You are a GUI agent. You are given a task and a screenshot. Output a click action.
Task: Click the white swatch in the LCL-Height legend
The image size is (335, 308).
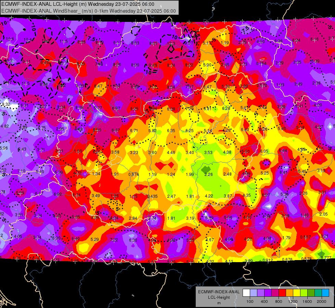[x=246, y=293]
